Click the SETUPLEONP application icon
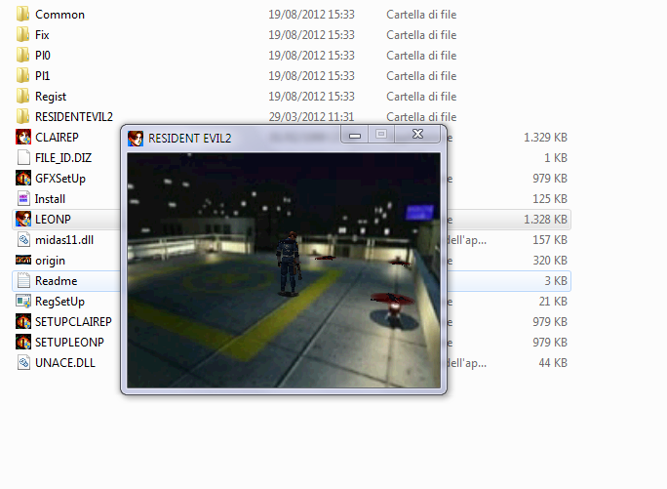The height and width of the screenshot is (489, 667). click(x=23, y=342)
